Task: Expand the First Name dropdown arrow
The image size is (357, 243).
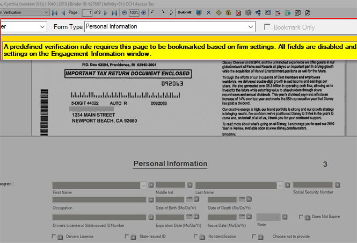Action: pos(143,185)
